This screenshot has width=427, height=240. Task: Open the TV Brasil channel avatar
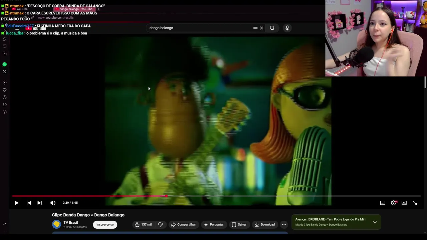(56, 224)
